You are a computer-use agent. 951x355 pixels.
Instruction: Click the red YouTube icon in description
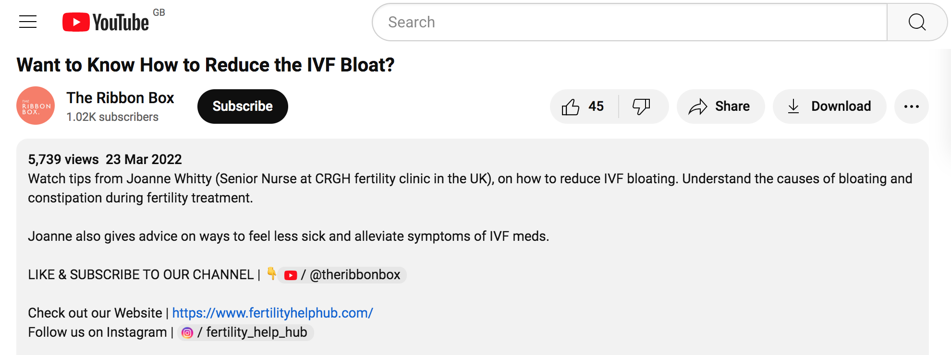click(291, 275)
